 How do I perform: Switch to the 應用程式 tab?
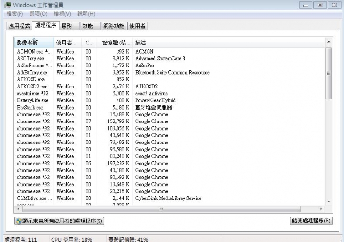[x=19, y=26]
